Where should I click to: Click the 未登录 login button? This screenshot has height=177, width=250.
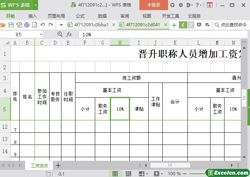153,5
